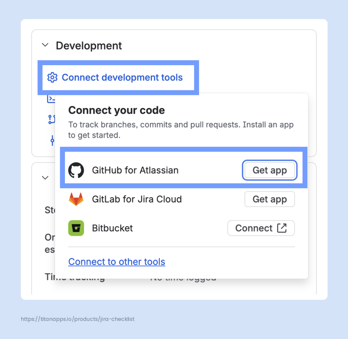
Task: Select the GitHub for Atlassian label
Action: 135,170
